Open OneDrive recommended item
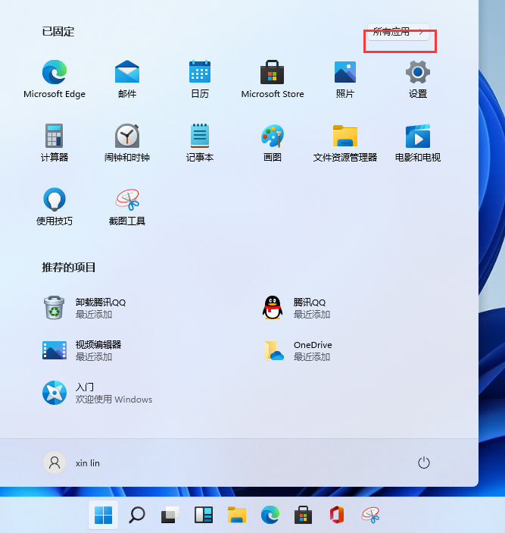Image resolution: width=505 pixels, height=533 pixels. tap(298, 350)
